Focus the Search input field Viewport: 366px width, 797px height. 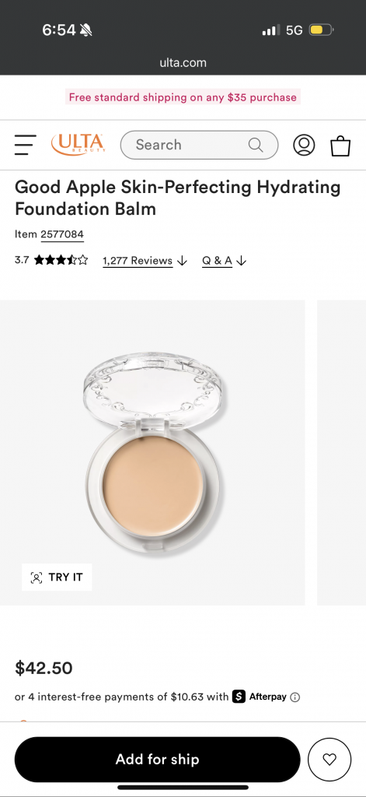[x=199, y=145]
